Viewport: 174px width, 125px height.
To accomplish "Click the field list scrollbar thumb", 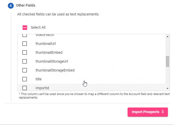I will click(168, 61).
